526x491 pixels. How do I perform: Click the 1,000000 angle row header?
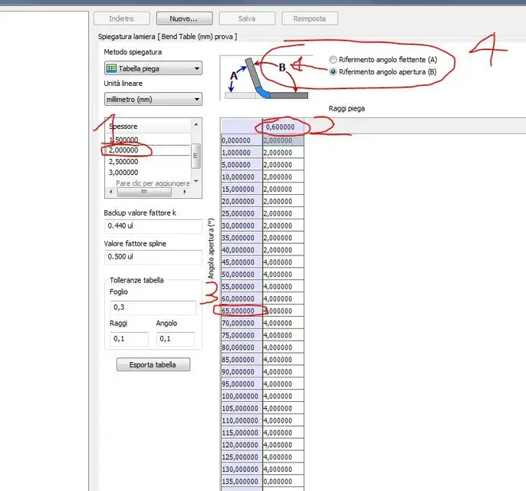click(x=242, y=153)
